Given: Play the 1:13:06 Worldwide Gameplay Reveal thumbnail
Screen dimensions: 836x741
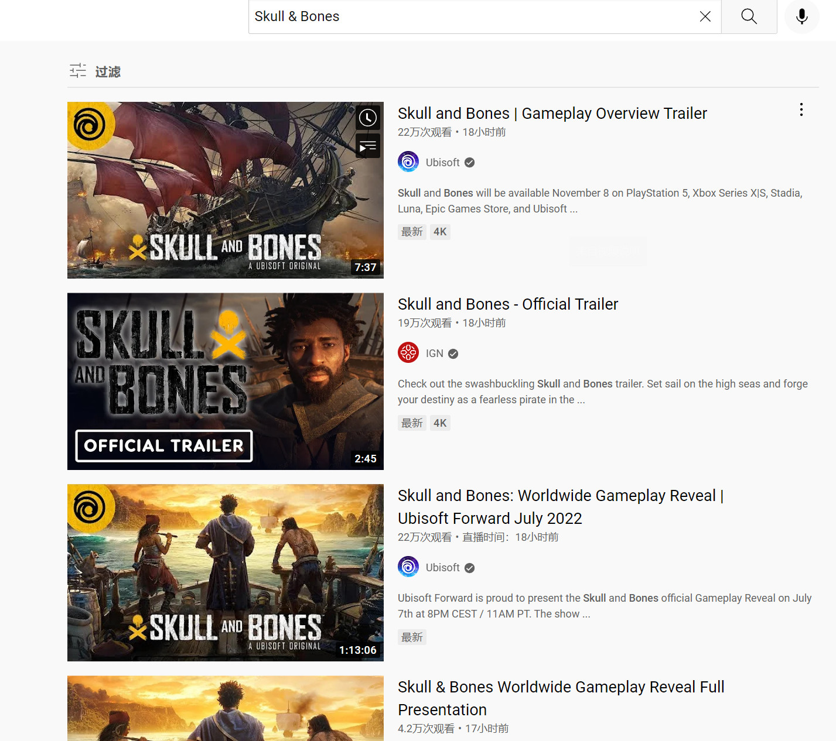Looking at the screenshot, I should (225, 572).
